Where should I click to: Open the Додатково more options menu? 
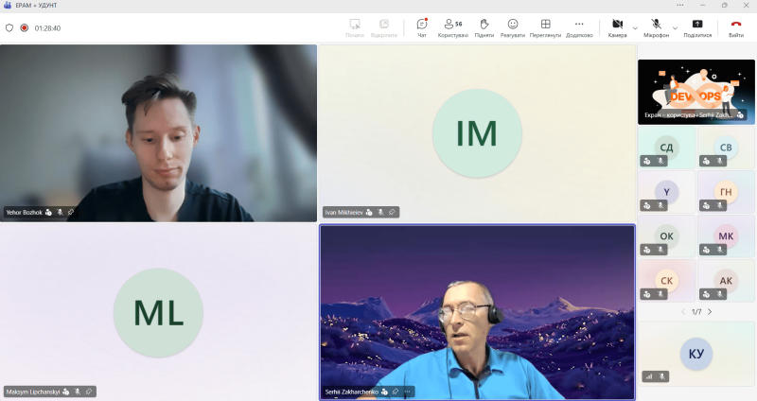(579, 26)
